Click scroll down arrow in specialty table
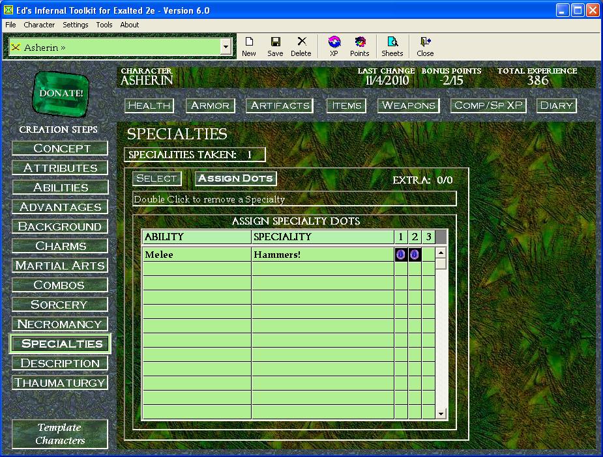The image size is (603, 457). point(441,413)
